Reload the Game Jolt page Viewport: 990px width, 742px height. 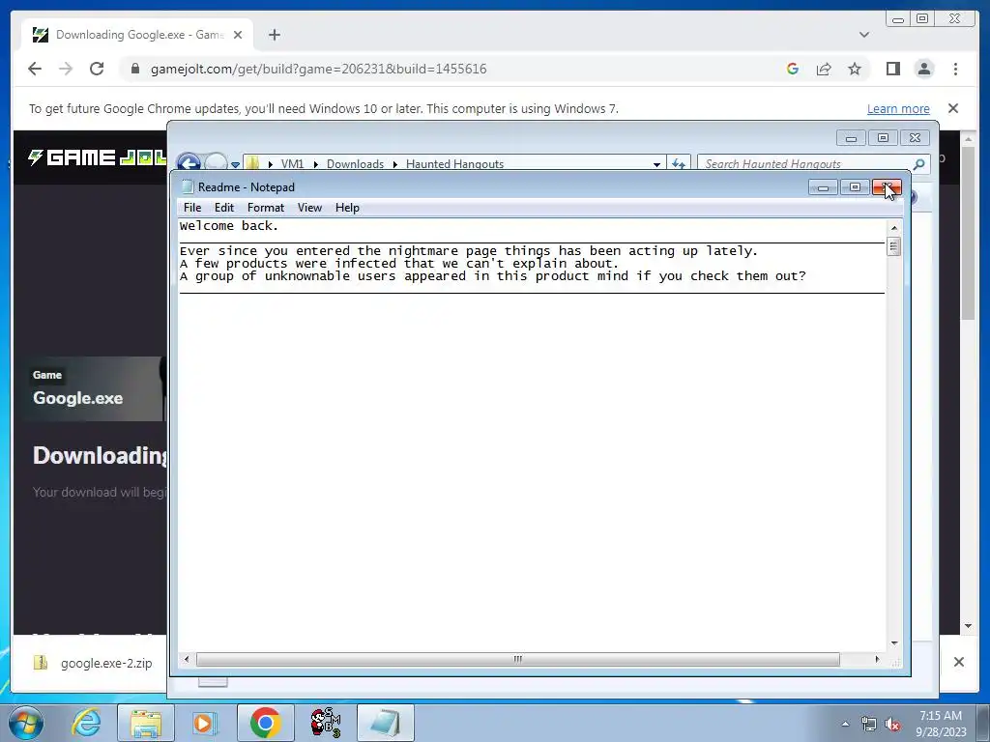[97, 69]
